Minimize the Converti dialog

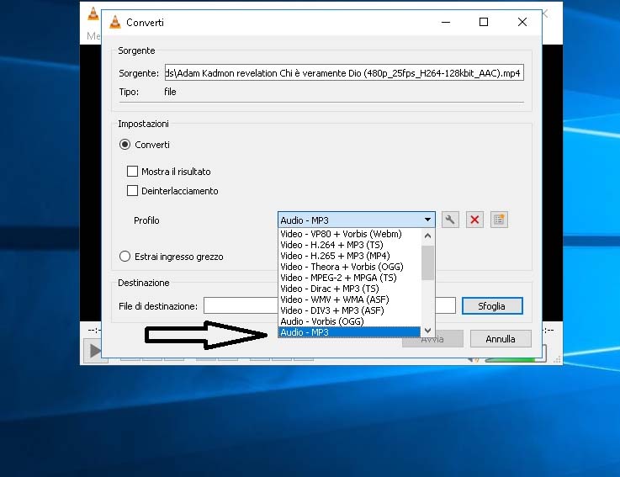[x=446, y=22]
